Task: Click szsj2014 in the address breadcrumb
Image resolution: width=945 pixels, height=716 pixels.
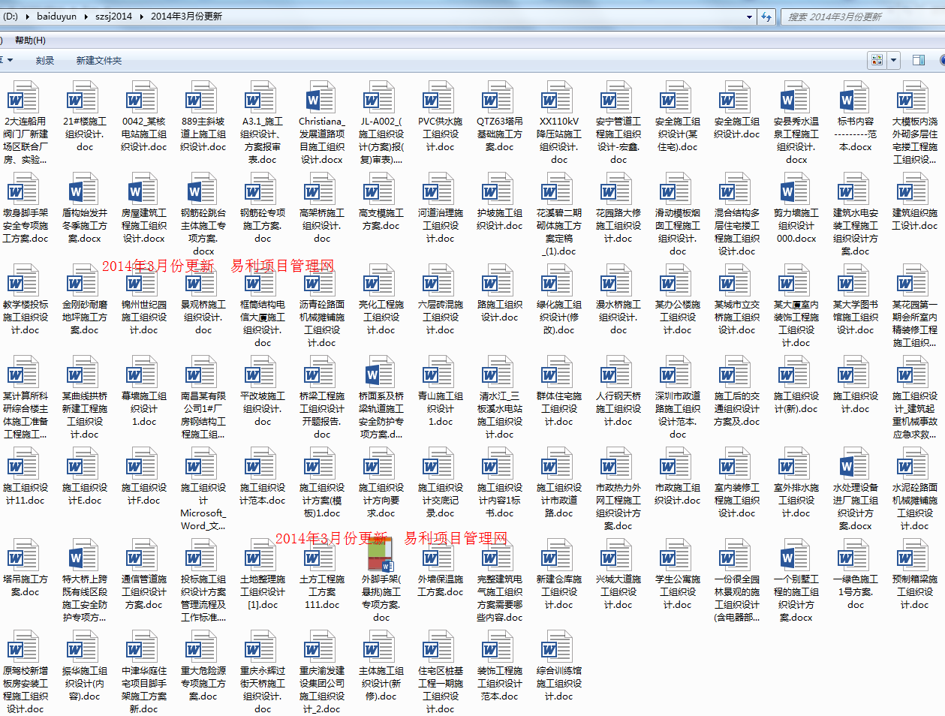Action: [113, 17]
